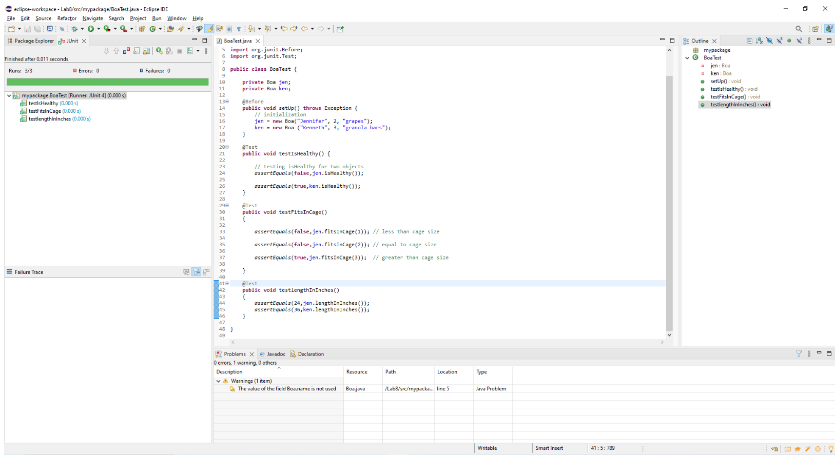Click the New file toolbar icon
This screenshot has height=455, width=835.
click(x=11, y=29)
